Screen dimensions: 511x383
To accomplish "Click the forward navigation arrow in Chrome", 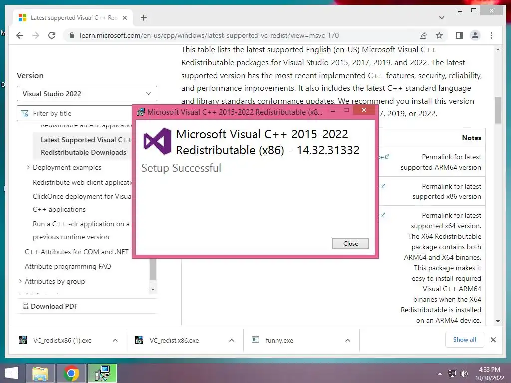I will tap(36, 35).
